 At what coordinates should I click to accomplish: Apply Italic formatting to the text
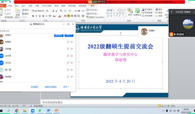(36, 16)
